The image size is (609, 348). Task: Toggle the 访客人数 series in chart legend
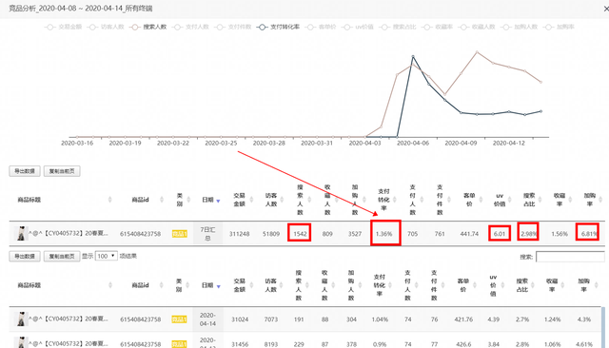(x=106, y=27)
